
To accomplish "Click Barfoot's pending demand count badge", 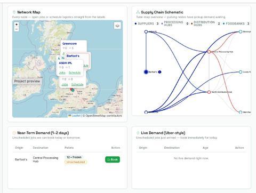I will click(159, 72).
